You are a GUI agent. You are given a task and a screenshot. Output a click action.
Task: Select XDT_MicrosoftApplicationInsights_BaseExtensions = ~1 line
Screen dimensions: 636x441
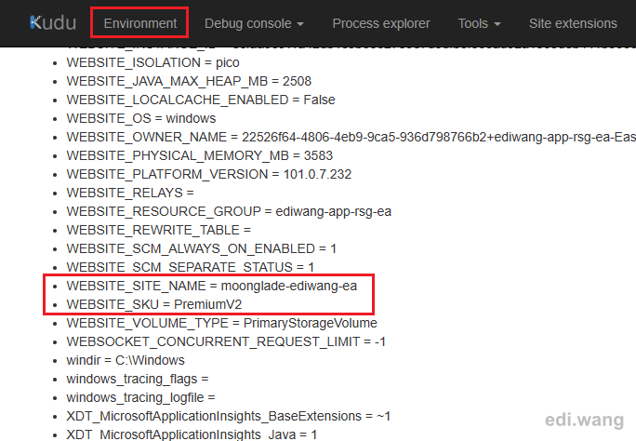[x=229, y=417]
